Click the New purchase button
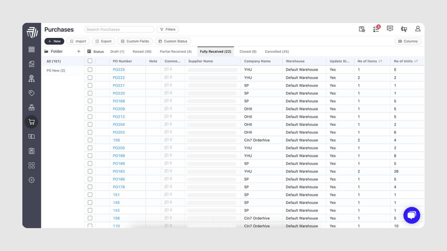 pyautogui.click(x=54, y=41)
